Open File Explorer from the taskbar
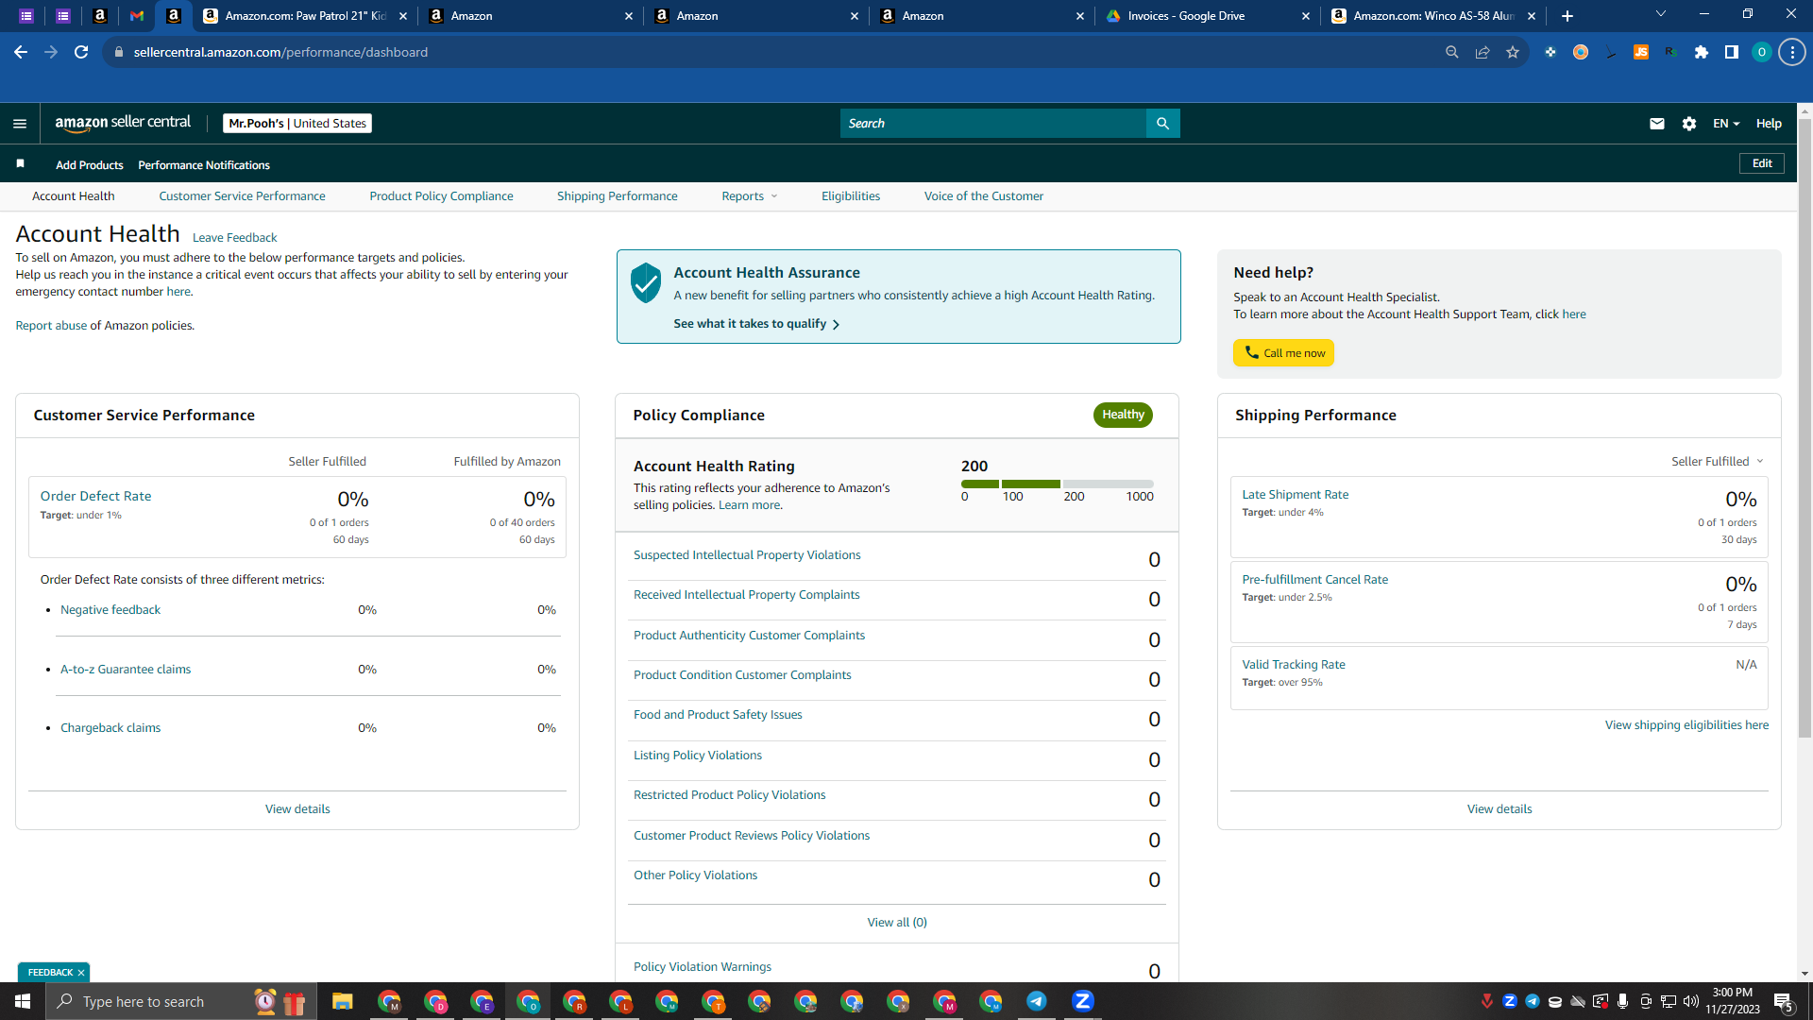This screenshot has width=1813, height=1020. 342,1001
